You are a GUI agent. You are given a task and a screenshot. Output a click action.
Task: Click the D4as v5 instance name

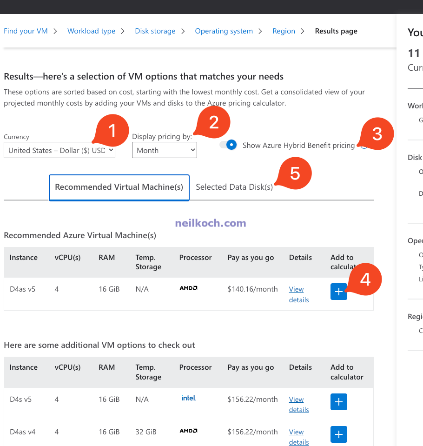click(x=22, y=289)
